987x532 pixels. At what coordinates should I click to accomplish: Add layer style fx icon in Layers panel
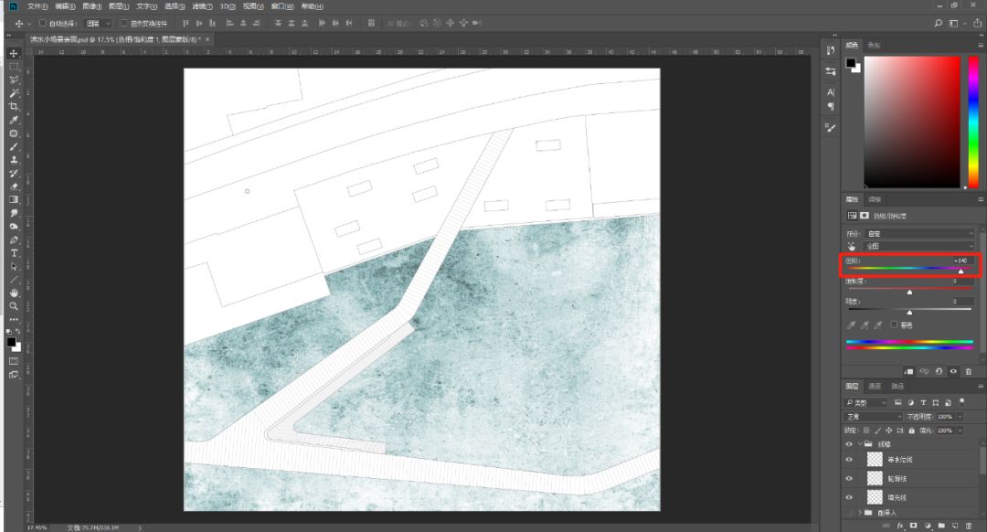tap(900, 526)
